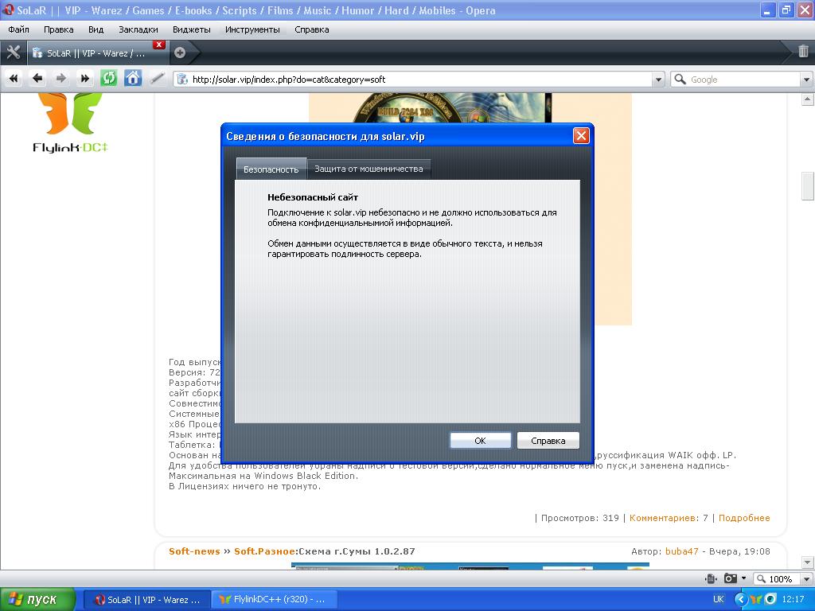Click the Справка button in the dialog
The height and width of the screenshot is (611, 815).
(548, 441)
